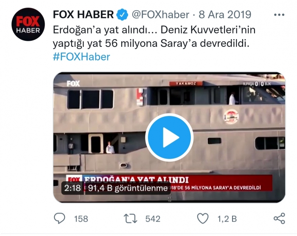Like the tweet with heart icon
The image size is (297, 236).
pyautogui.click(x=203, y=219)
